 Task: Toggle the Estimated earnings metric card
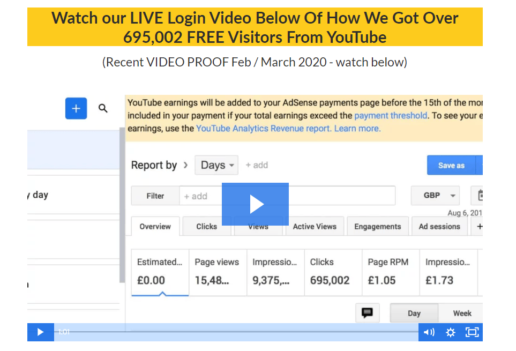pos(160,272)
